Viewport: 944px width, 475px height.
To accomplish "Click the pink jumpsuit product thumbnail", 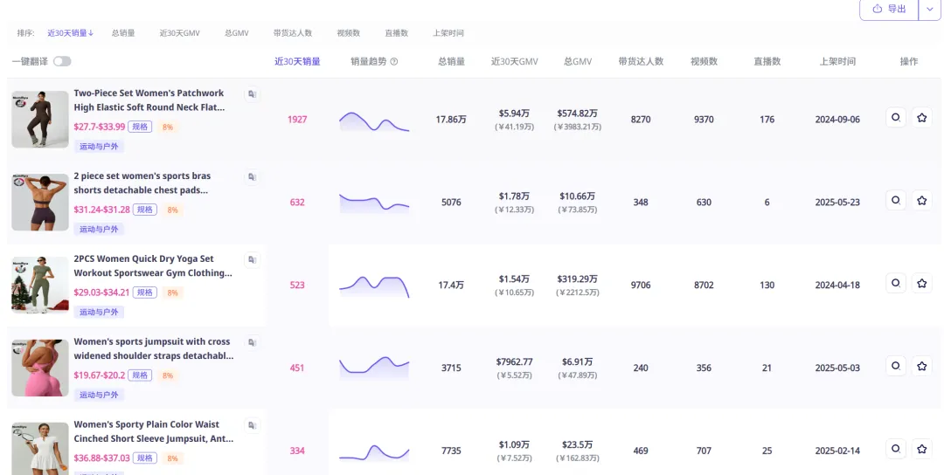I will (40, 368).
